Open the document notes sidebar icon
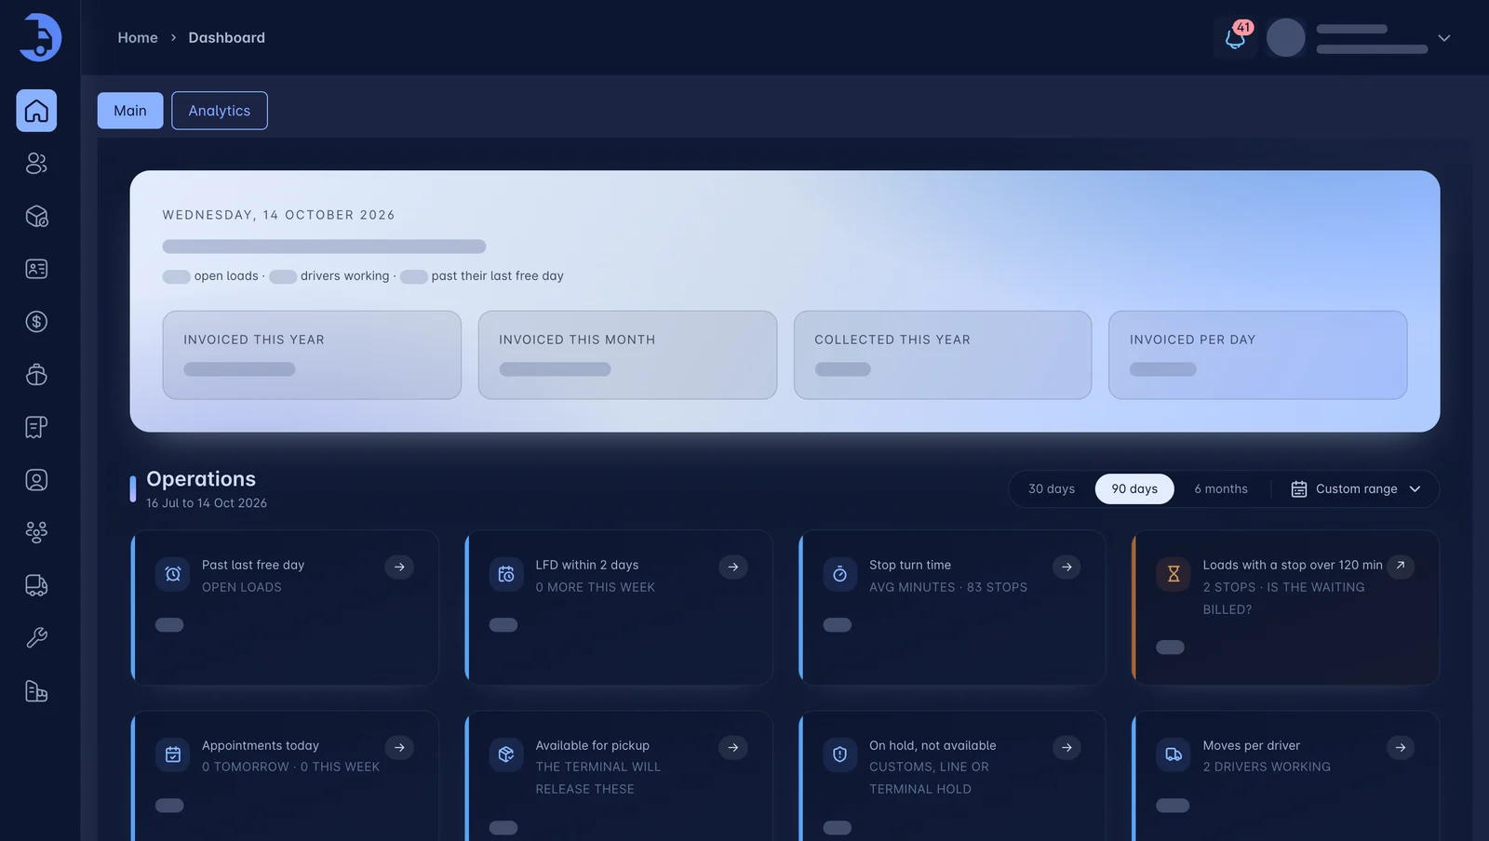The image size is (1489, 841). [36, 427]
